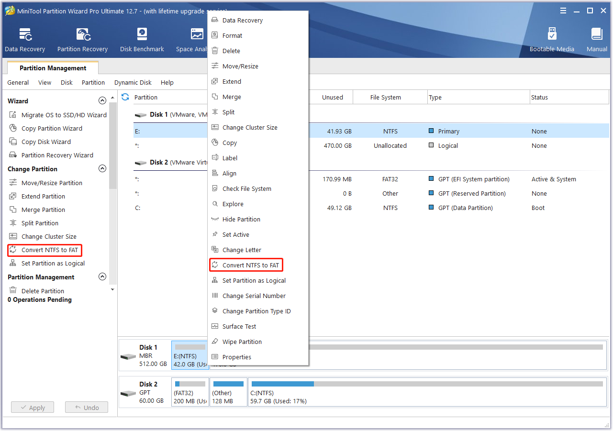Screen dimensions: 613x431
Task: Open Partition Recovery Wizard in the sidebar
Action: [51, 155]
